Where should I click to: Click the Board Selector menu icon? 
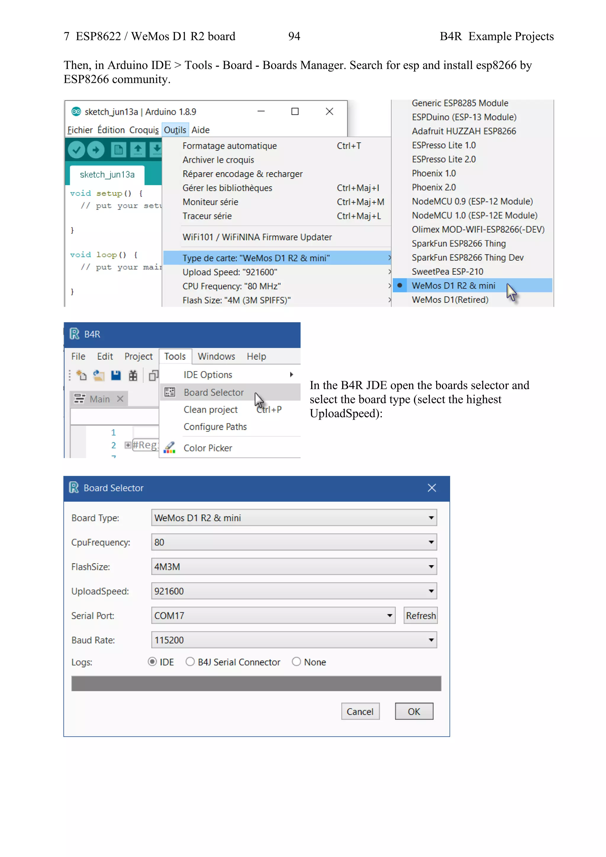(x=170, y=392)
